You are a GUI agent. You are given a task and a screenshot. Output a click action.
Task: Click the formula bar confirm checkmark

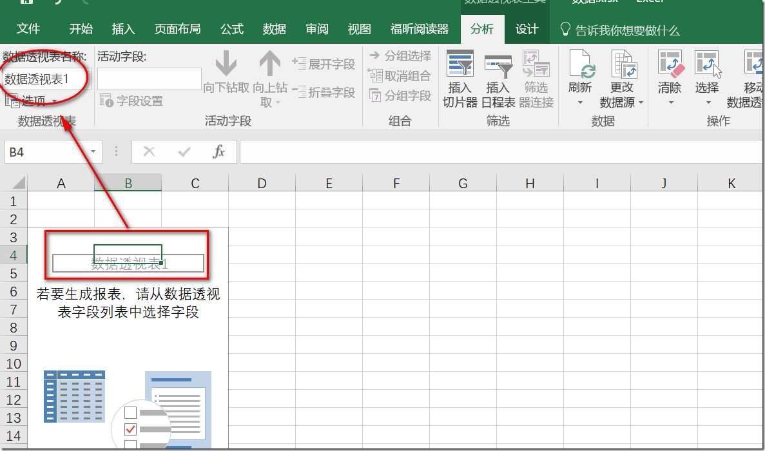[184, 152]
